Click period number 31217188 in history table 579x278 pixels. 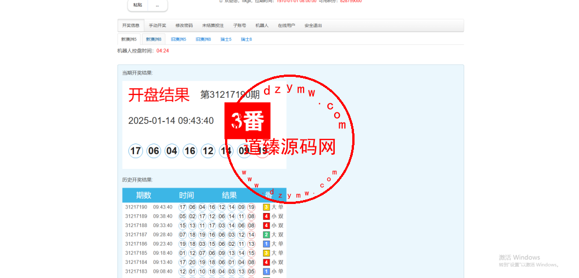(x=136, y=225)
